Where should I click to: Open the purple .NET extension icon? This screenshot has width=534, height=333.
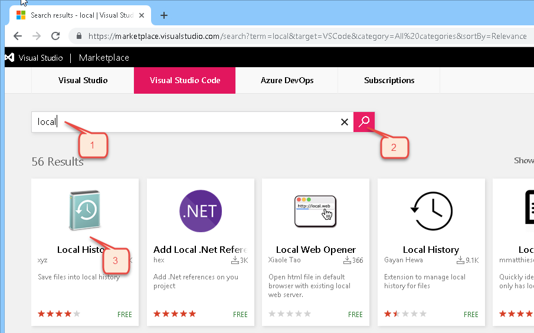pos(200,211)
